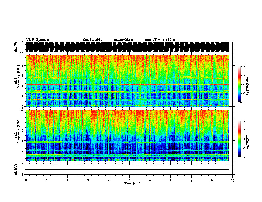Click the "-7" tick on ch.2 colorbar
This screenshot has height=202, width=262.
click(244, 157)
